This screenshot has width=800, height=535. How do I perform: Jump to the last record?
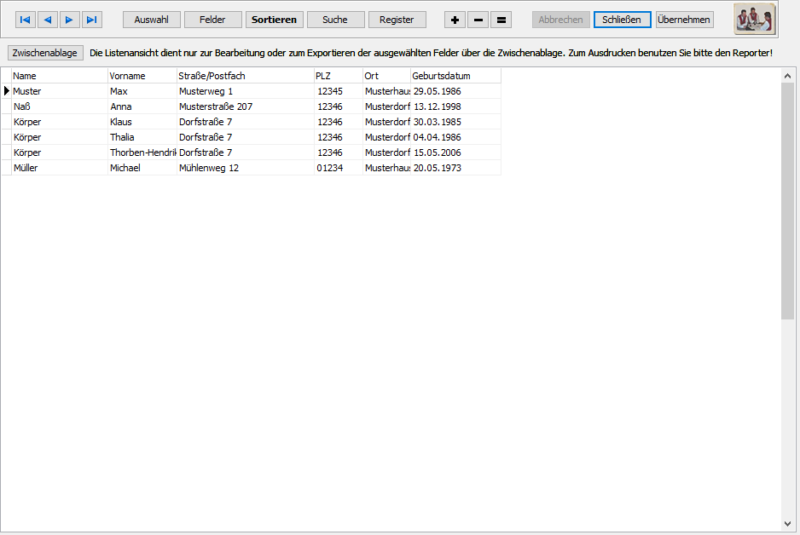pos(92,20)
